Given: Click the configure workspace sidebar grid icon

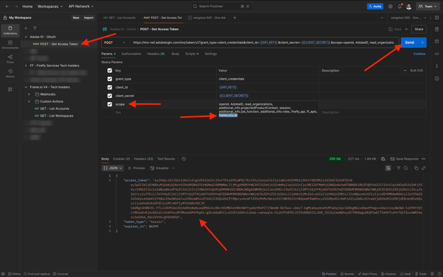Looking at the screenshot, I should [10, 89].
